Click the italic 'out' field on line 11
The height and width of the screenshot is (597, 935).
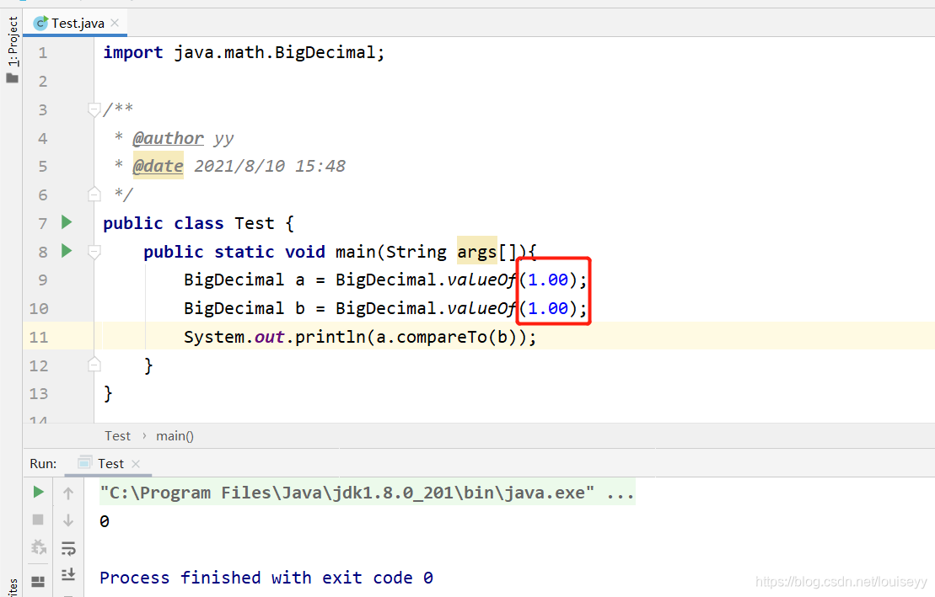coord(270,337)
